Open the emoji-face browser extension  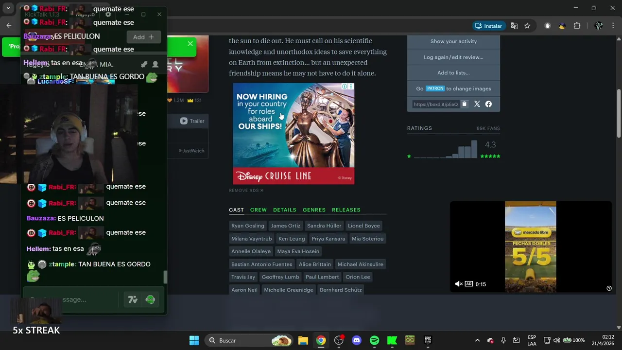562,26
